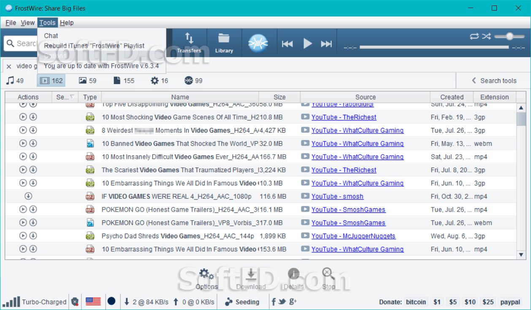Sort by Seeds column header

[65, 97]
